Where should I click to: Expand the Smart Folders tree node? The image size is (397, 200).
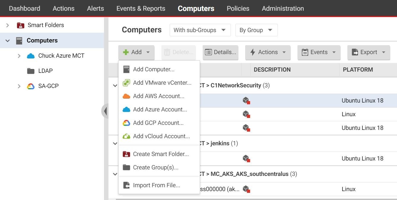(8, 25)
